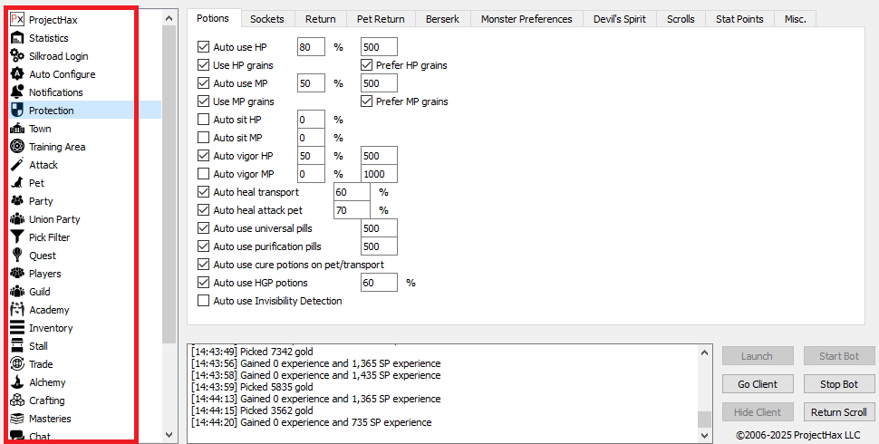Disable Auto use HGP potions checkbox
The width and height of the screenshot is (879, 444).
coord(204,283)
